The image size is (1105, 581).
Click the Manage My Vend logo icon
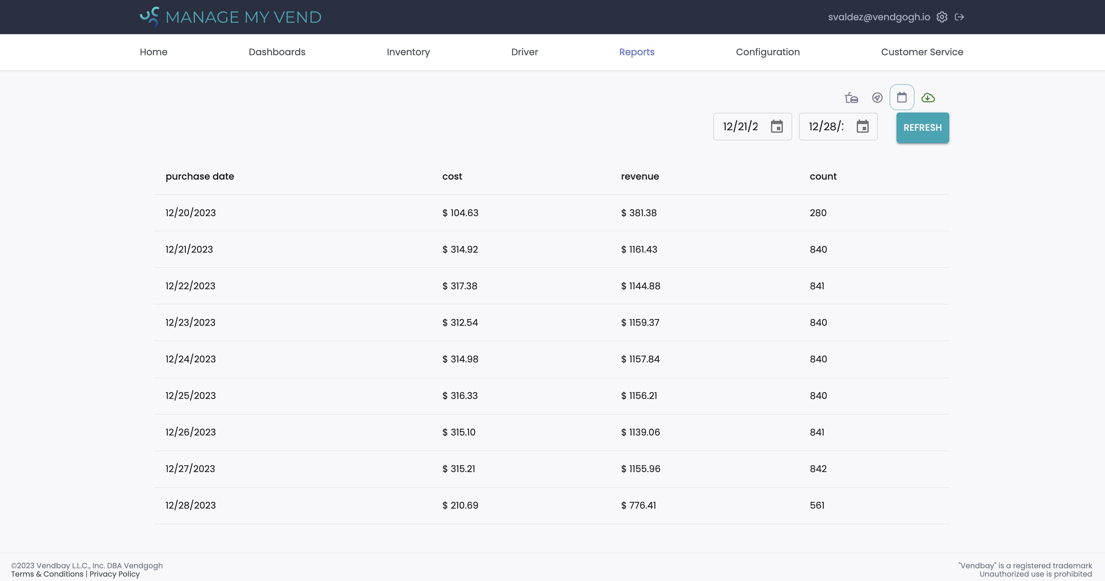pyautogui.click(x=149, y=16)
